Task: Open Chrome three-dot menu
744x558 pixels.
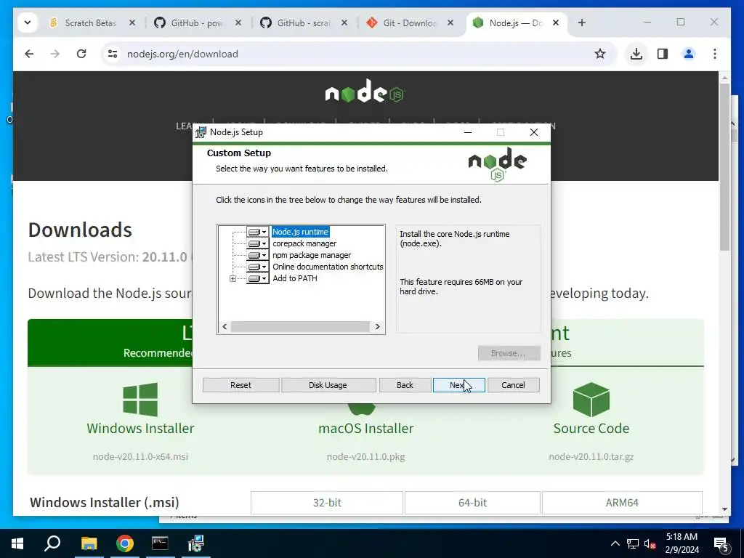Action: (715, 54)
